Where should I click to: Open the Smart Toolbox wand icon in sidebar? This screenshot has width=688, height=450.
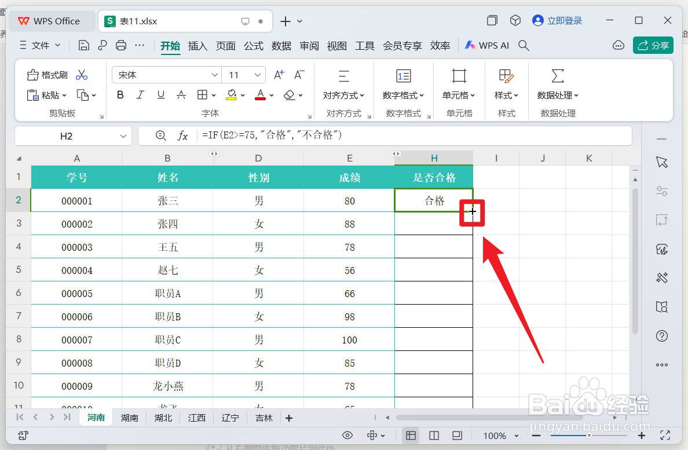(x=662, y=278)
